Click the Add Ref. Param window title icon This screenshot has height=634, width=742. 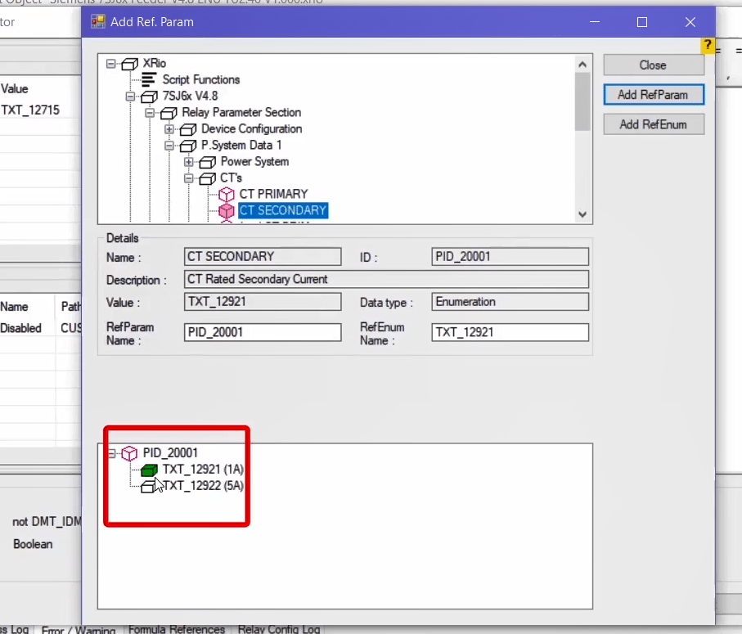[x=98, y=22]
